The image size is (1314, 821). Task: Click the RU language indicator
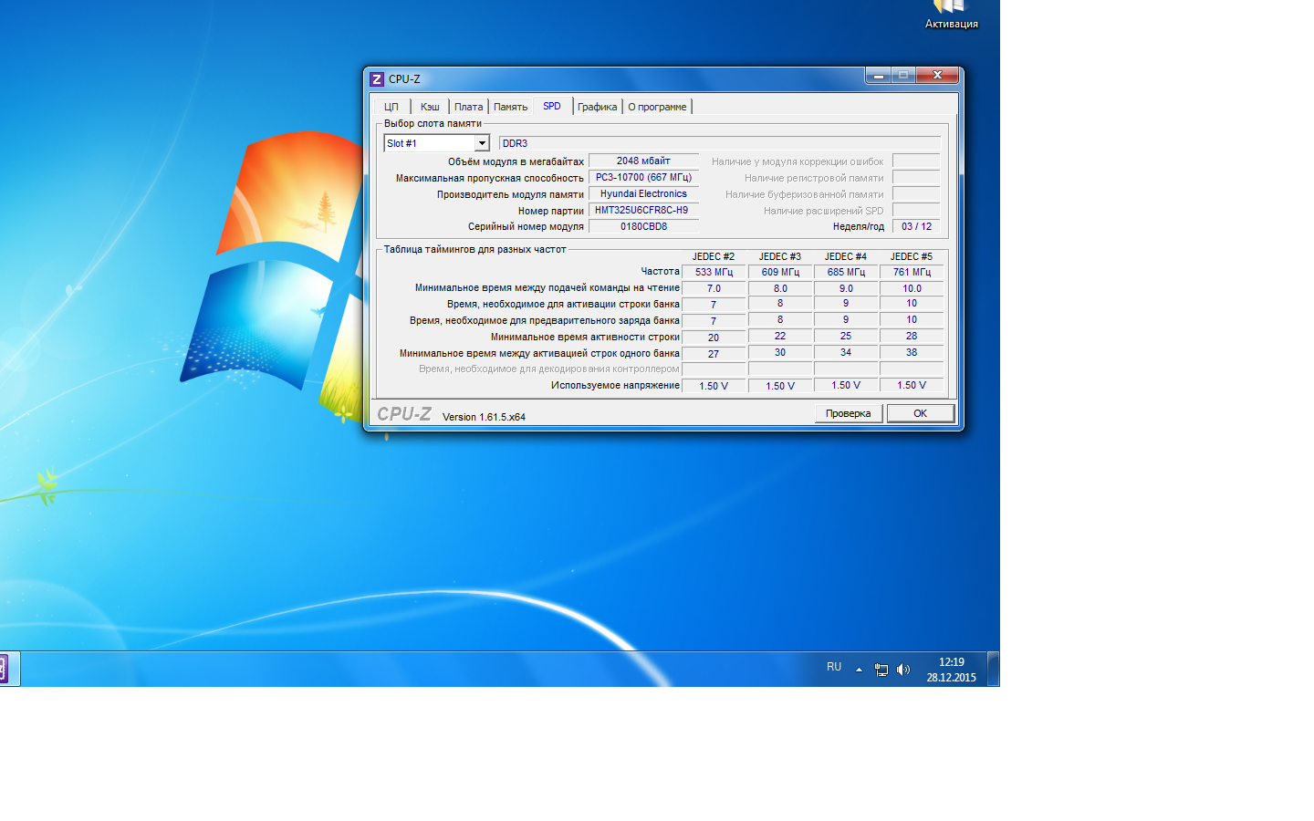(x=834, y=668)
